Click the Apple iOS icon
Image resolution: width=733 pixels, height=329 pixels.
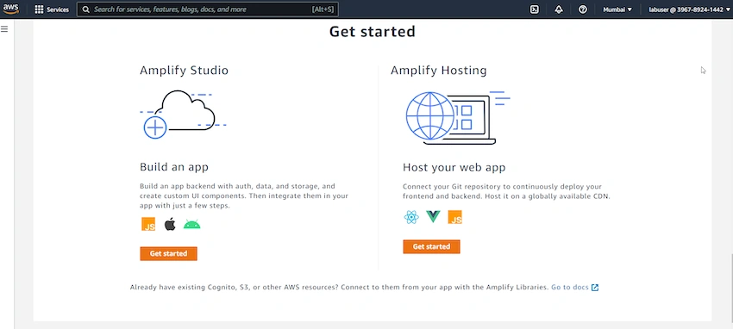(170, 224)
